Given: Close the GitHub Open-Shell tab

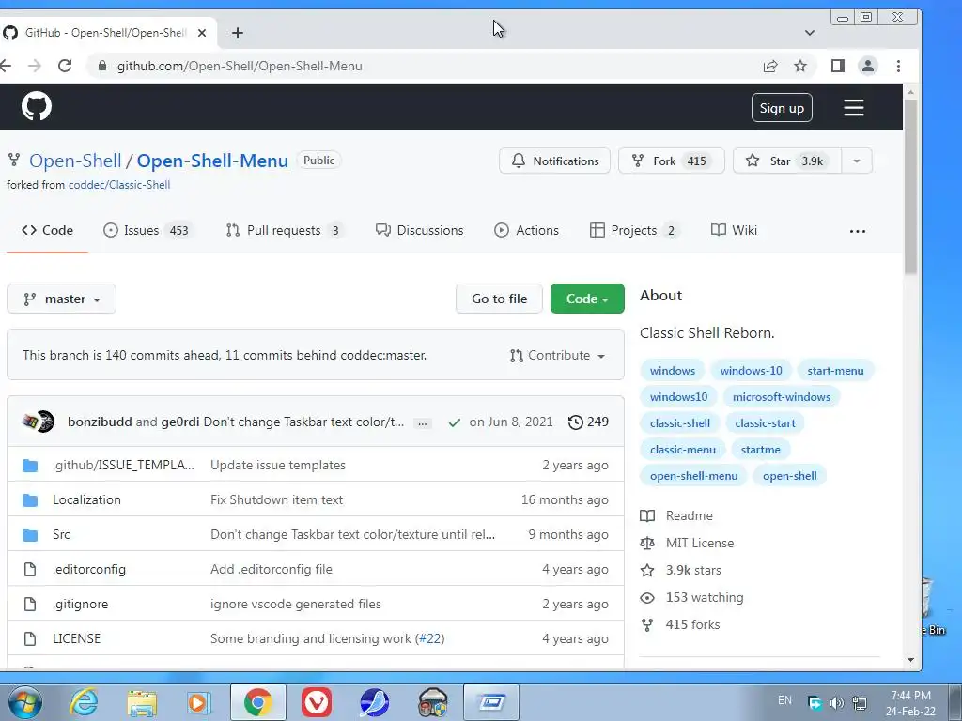Looking at the screenshot, I should pos(202,33).
